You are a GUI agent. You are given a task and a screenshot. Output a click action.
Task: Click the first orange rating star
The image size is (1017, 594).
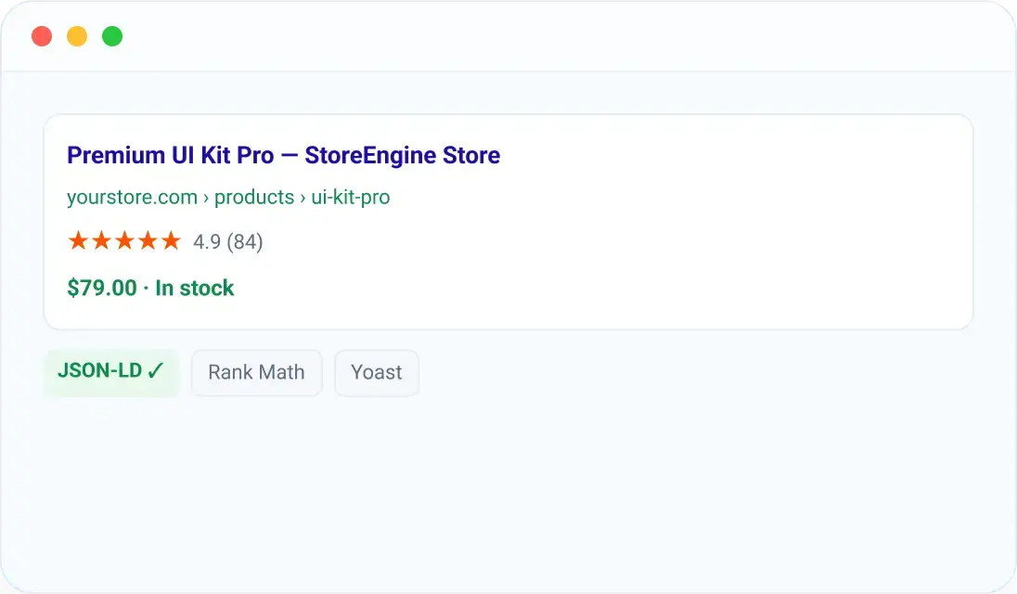79,240
